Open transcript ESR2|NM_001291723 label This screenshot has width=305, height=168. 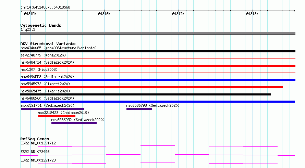pos(38,160)
